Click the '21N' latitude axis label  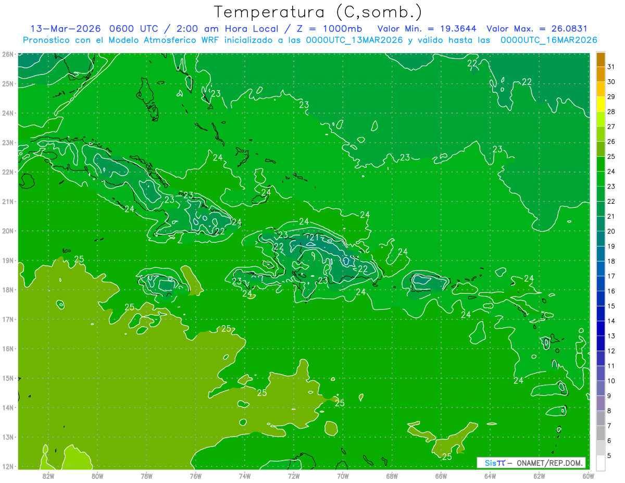(8, 202)
